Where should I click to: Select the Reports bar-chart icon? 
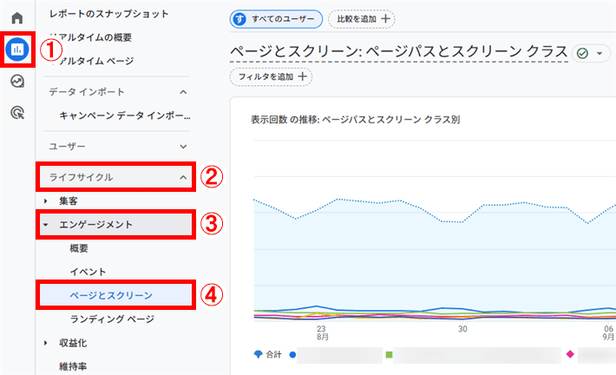coord(17,49)
